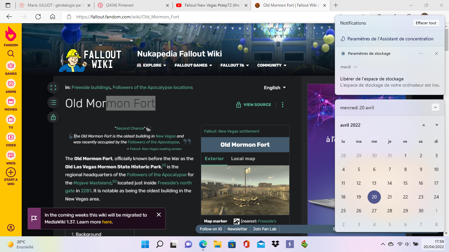Go to next month in calendar
The width and height of the screenshot is (449, 252).
click(437, 125)
